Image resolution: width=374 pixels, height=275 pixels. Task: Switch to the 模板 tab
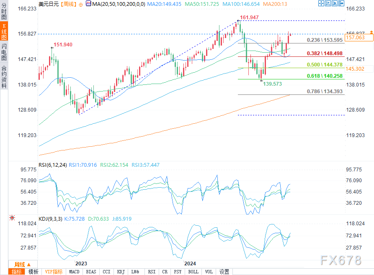[33, 272]
